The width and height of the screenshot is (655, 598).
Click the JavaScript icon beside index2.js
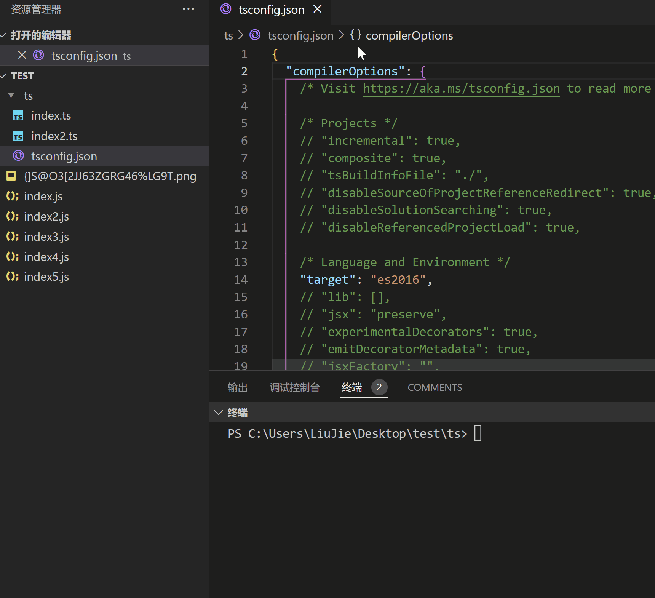click(x=12, y=216)
